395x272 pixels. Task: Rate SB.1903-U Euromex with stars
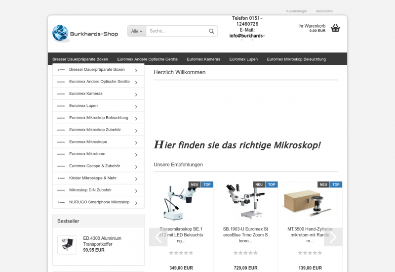pos(245,253)
